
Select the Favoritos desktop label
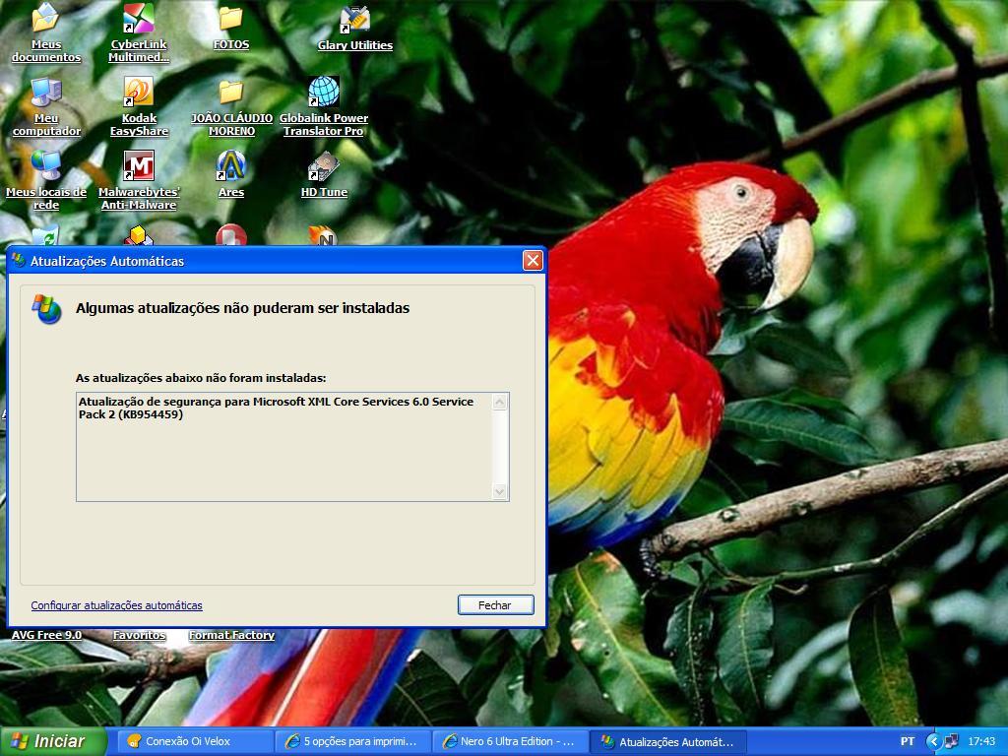point(139,635)
